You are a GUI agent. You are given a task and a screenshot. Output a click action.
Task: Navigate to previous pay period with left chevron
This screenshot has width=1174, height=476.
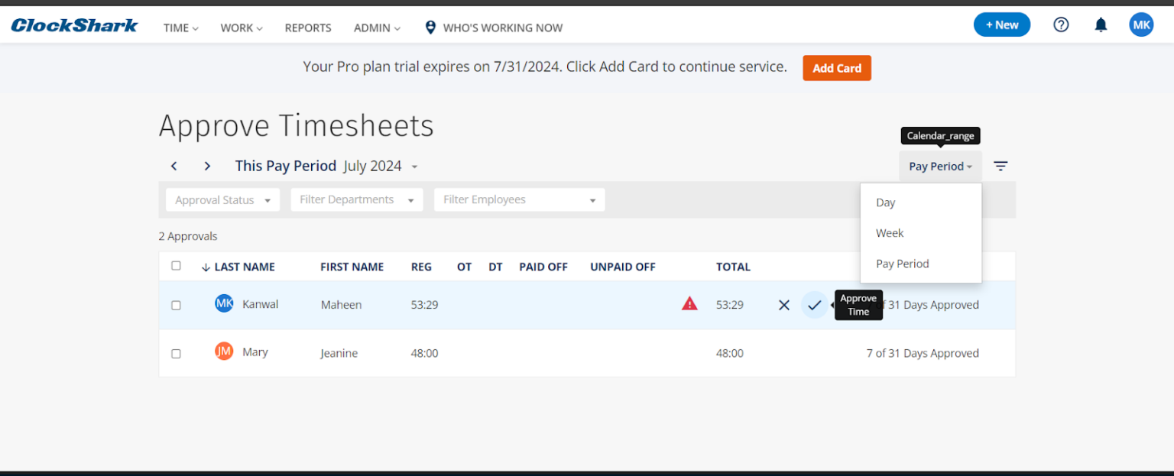coord(174,166)
